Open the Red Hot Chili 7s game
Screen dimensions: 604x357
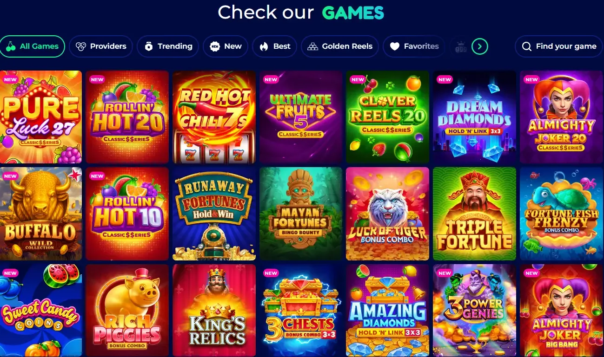click(214, 117)
